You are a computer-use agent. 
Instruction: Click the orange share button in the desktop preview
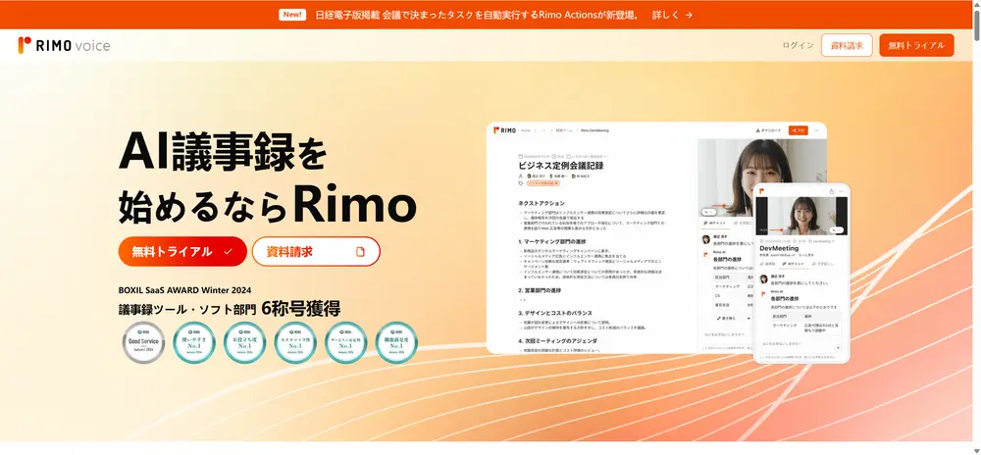coord(798,130)
